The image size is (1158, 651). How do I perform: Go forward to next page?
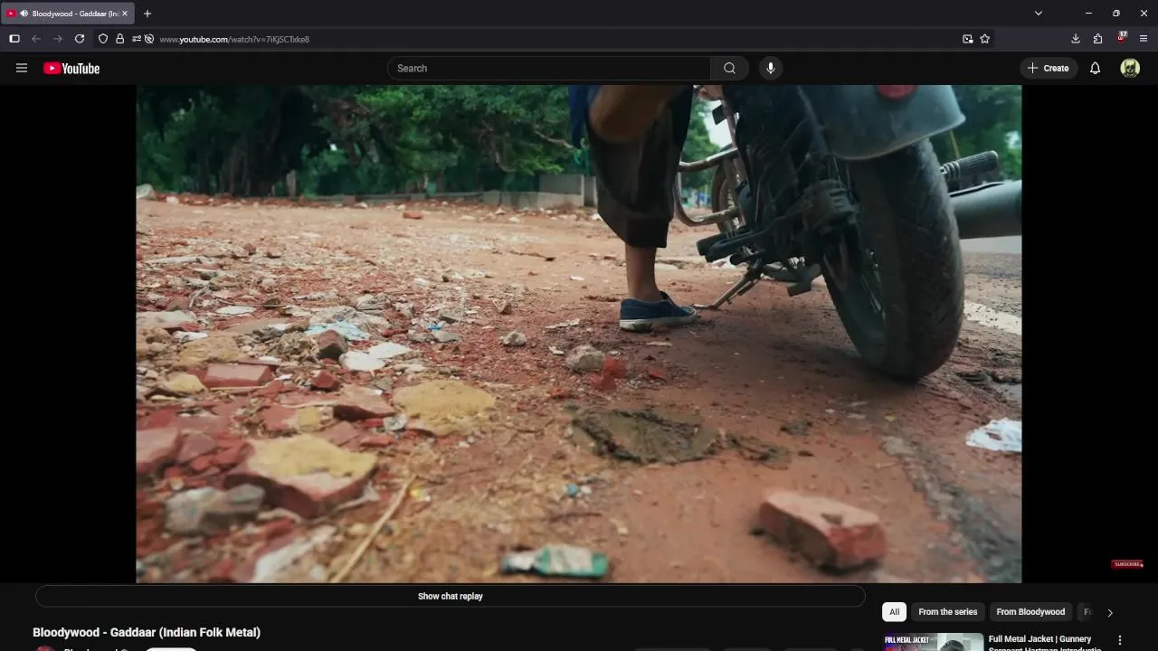pos(58,39)
